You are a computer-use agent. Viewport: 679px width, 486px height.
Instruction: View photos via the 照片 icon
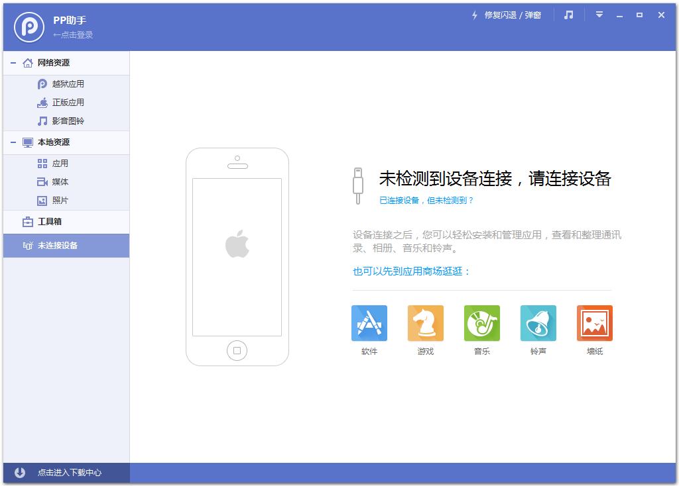click(x=60, y=200)
